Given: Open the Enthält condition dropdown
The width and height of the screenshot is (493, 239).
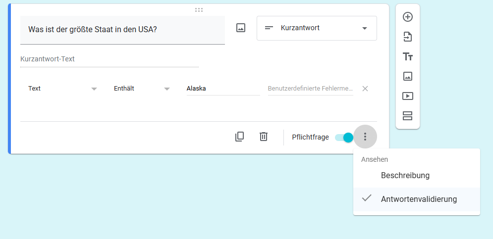Looking at the screenshot, I should point(142,89).
